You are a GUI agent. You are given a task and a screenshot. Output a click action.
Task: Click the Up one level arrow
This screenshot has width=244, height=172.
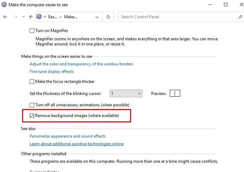point(31,17)
